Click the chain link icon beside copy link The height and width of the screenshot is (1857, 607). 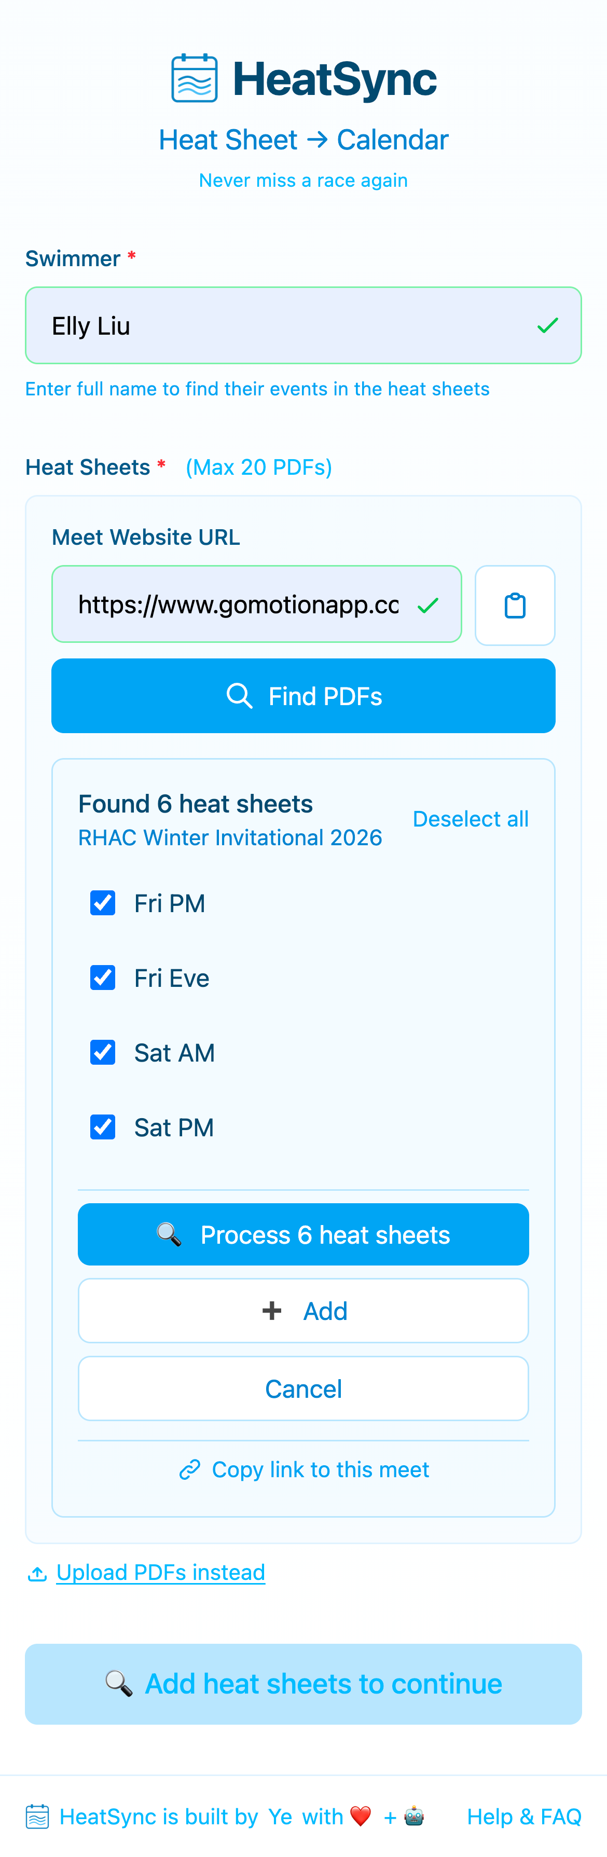tap(190, 1469)
